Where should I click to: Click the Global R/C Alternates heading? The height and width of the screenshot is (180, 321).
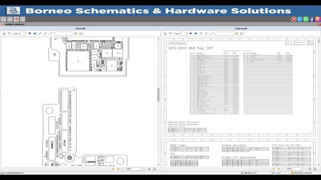pos(239,157)
